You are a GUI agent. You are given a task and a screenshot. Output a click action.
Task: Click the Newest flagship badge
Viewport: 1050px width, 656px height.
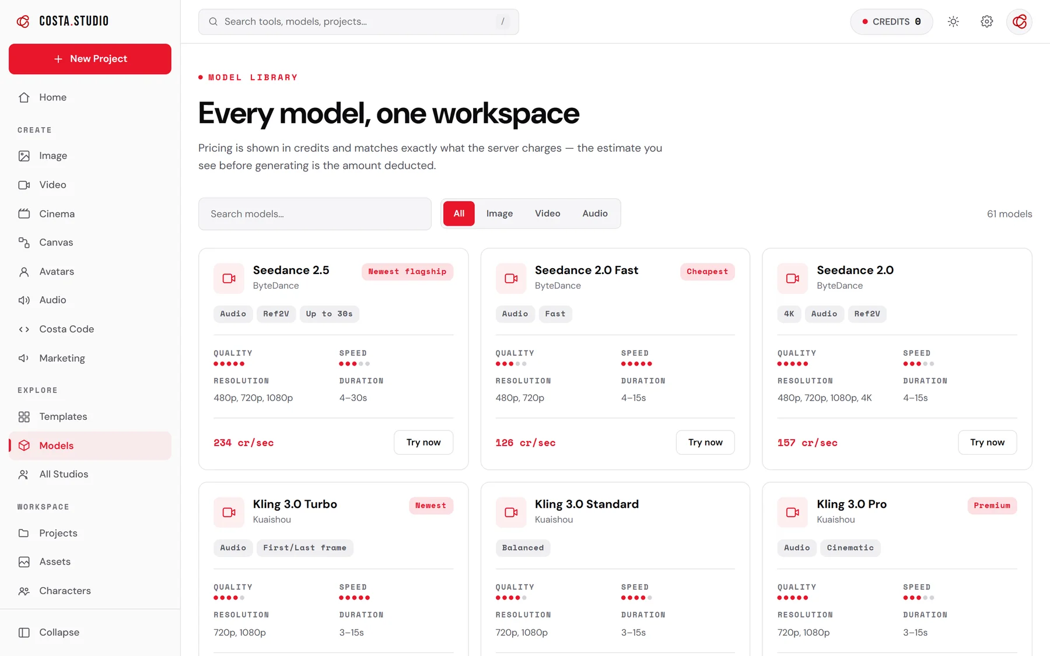click(x=407, y=272)
